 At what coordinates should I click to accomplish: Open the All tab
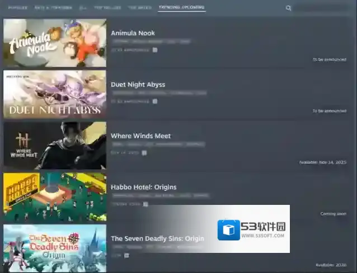click(83, 8)
